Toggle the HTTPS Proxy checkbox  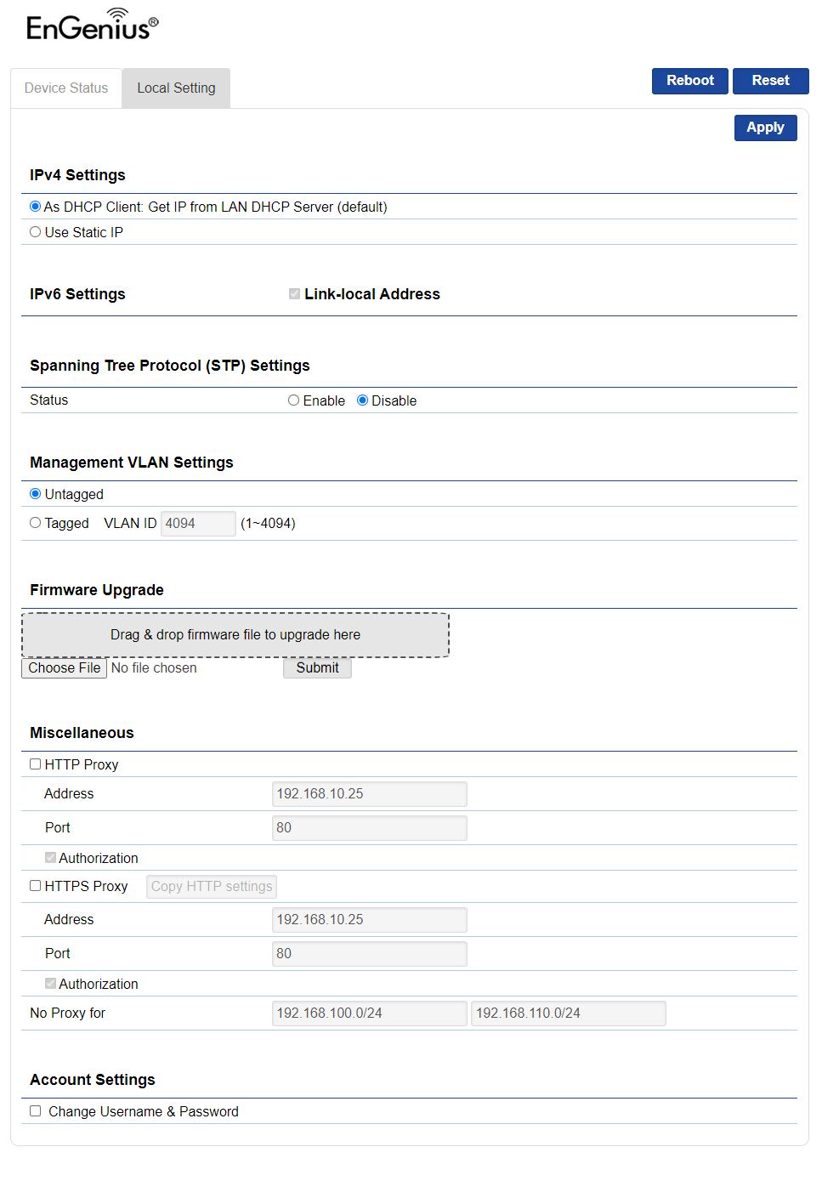36,886
